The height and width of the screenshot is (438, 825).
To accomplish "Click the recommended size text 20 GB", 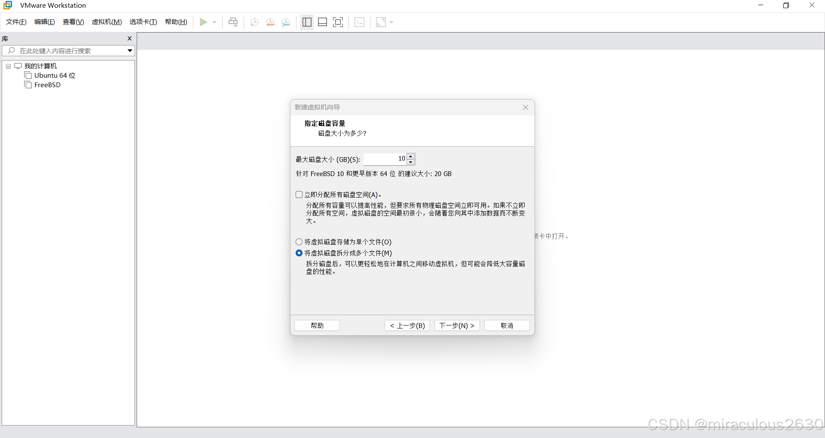I will coord(443,174).
